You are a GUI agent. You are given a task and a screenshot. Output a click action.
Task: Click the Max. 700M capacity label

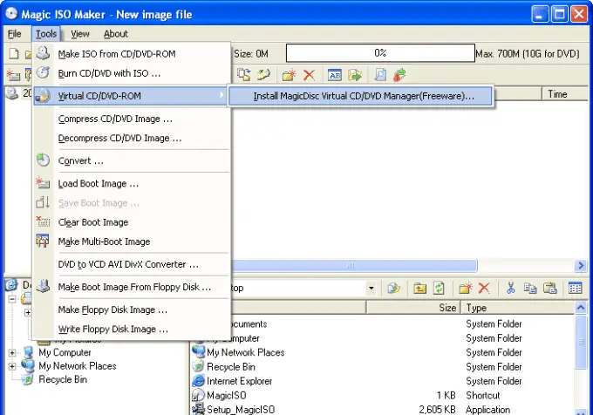point(528,54)
